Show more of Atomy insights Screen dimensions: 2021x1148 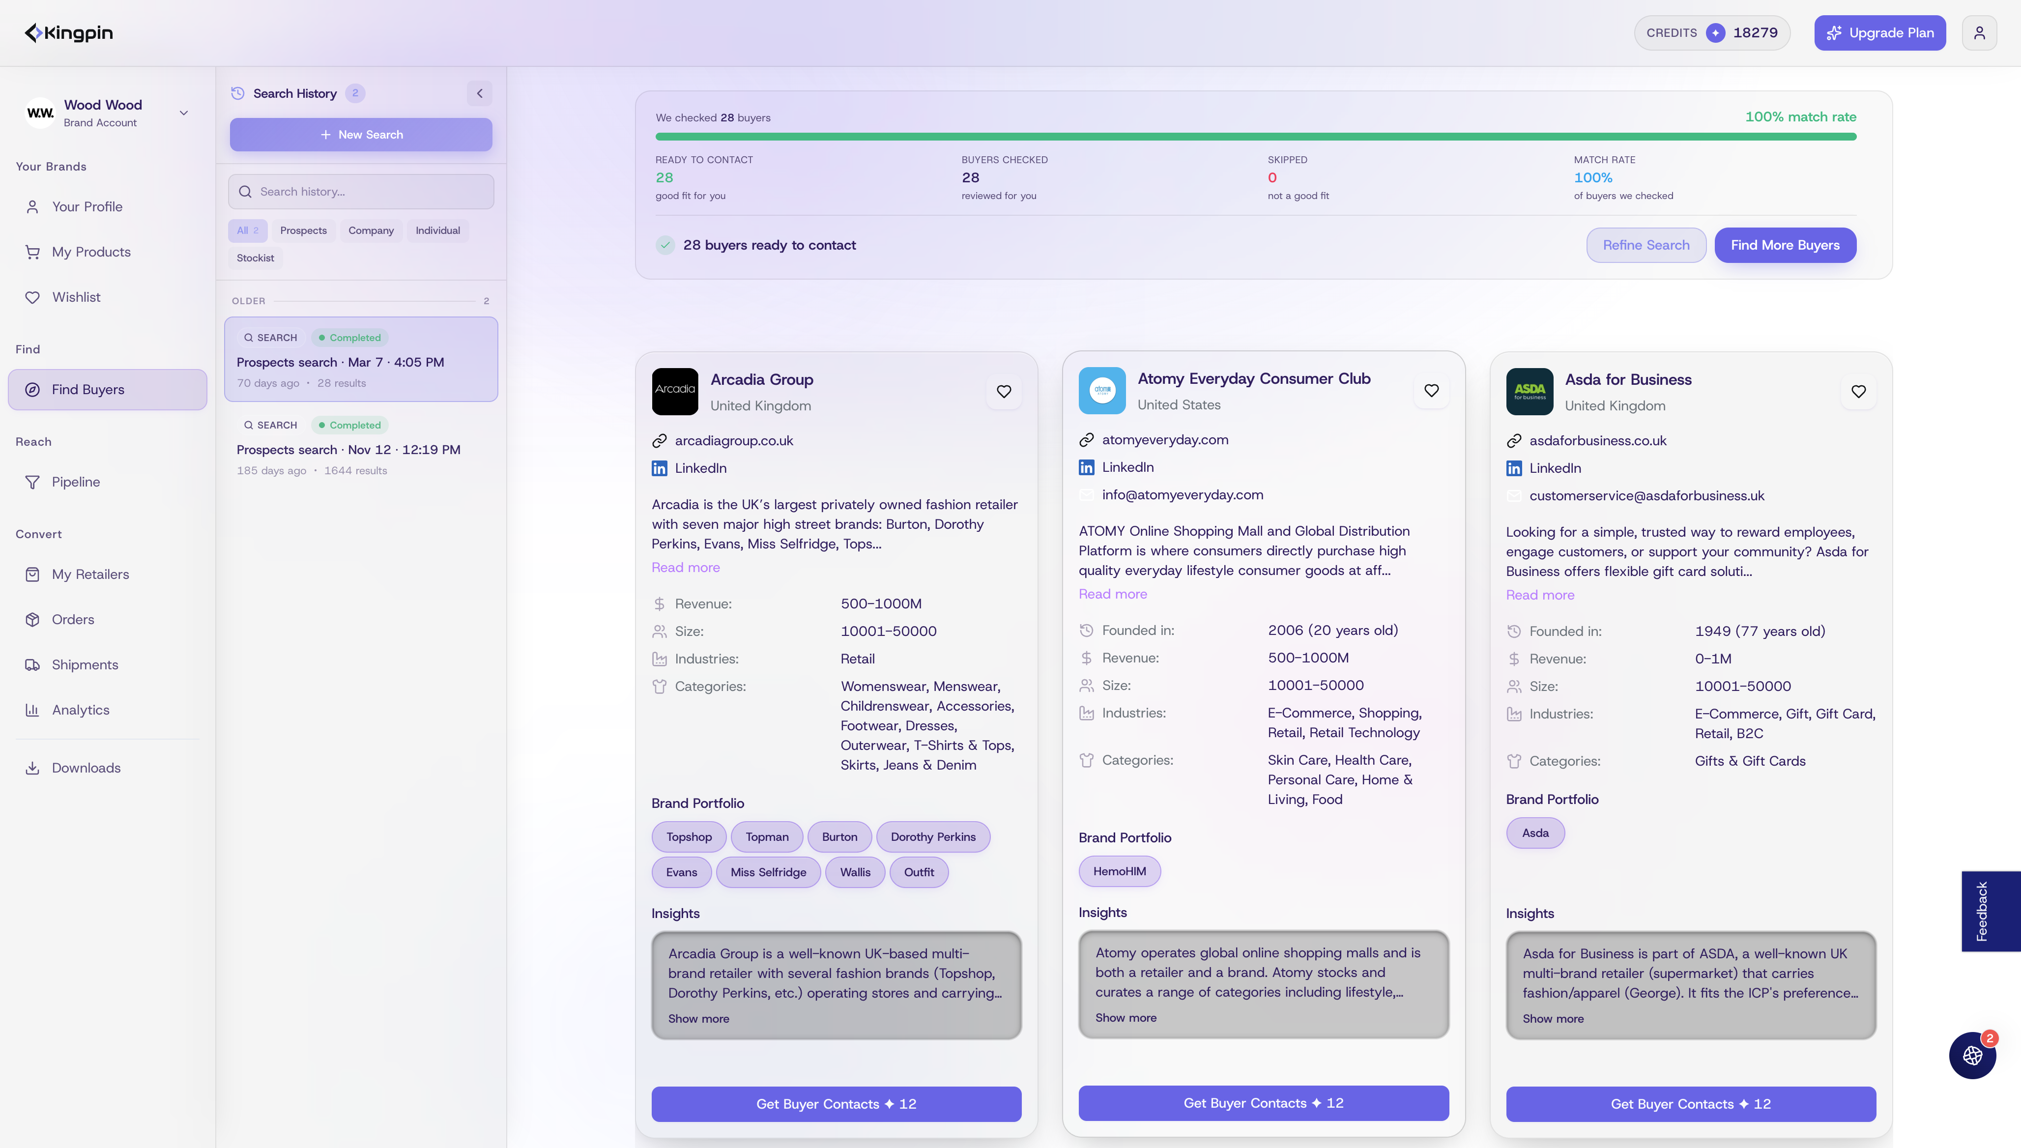[1126, 1018]
